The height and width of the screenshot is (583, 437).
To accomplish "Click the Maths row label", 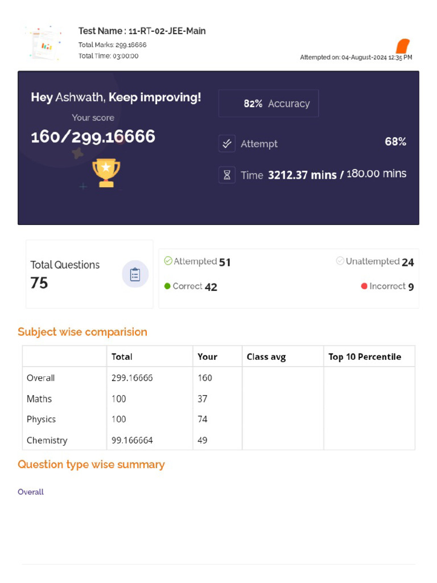I will [x=39, y=399].
